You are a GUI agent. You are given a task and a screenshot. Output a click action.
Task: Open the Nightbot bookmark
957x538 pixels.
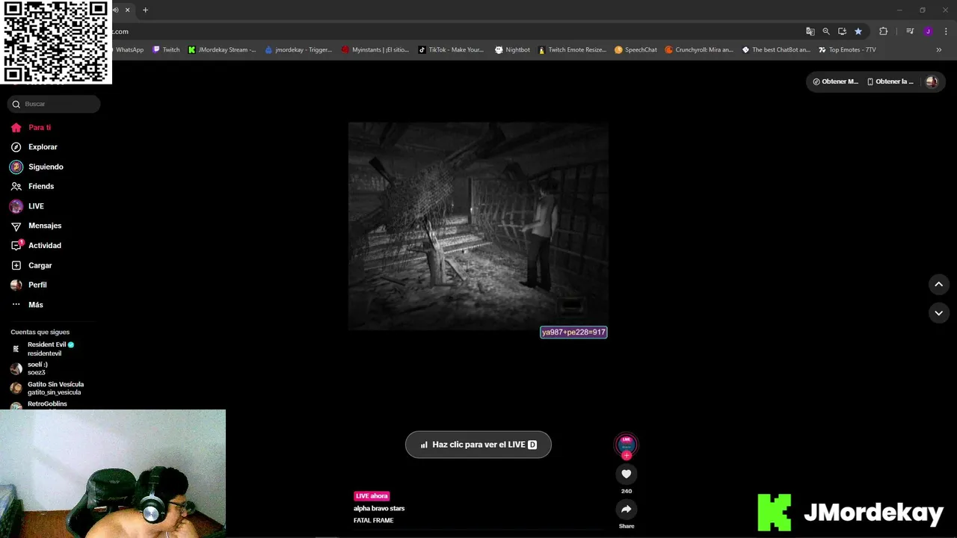click(512, 50)
